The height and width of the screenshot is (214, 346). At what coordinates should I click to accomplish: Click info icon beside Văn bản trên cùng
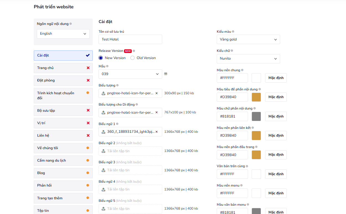[x=247, y=166]
